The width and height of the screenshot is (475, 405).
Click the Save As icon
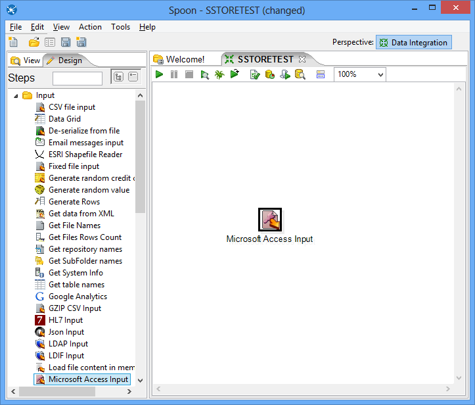[81, 42]
